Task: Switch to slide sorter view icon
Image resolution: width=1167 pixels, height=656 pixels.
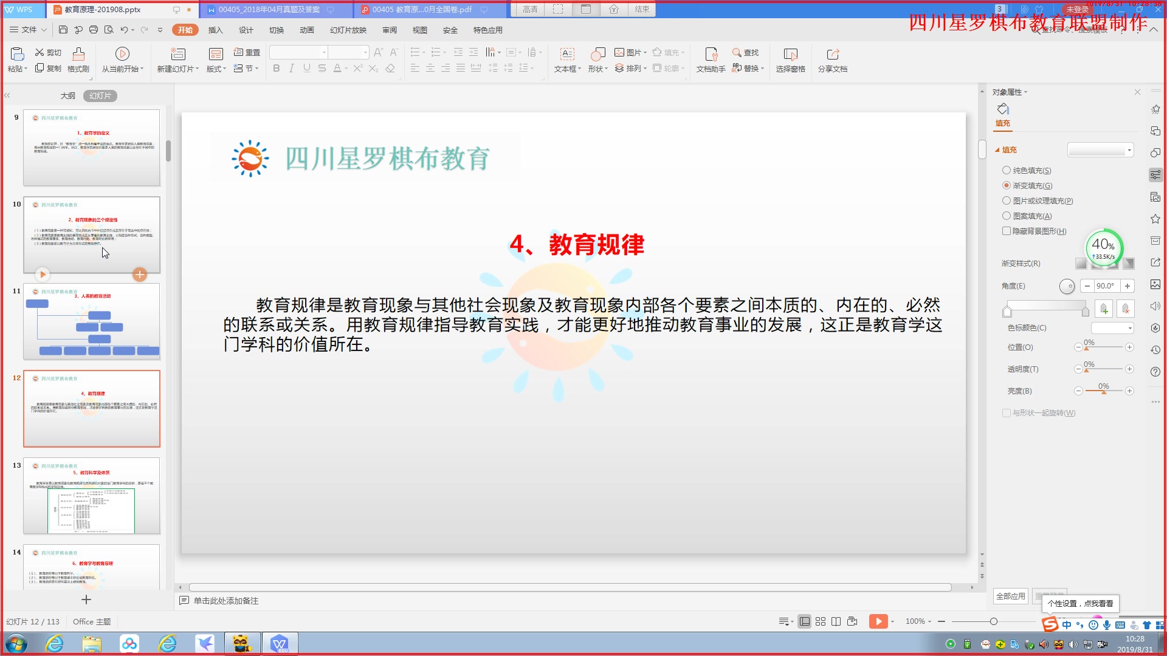Action: click(821, 621)
